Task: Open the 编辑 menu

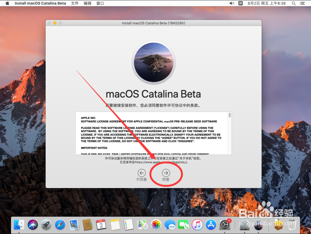Action: [87, 3]
